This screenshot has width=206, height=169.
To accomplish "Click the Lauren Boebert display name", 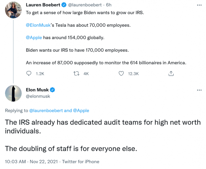I will click(x=43, y=5).
